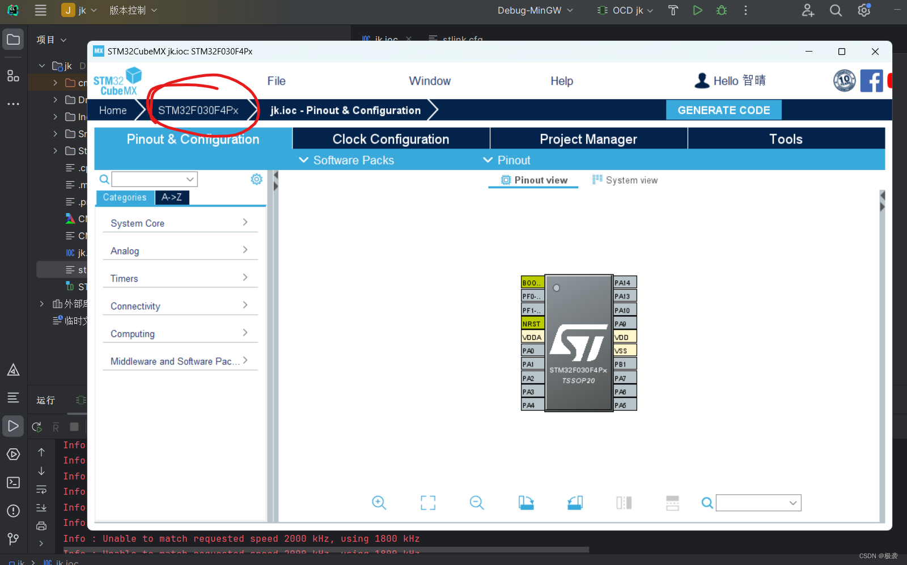The image size is (907, 565).
Task: Fit chip to screen with best-fit icon
Action: [428, 503]
